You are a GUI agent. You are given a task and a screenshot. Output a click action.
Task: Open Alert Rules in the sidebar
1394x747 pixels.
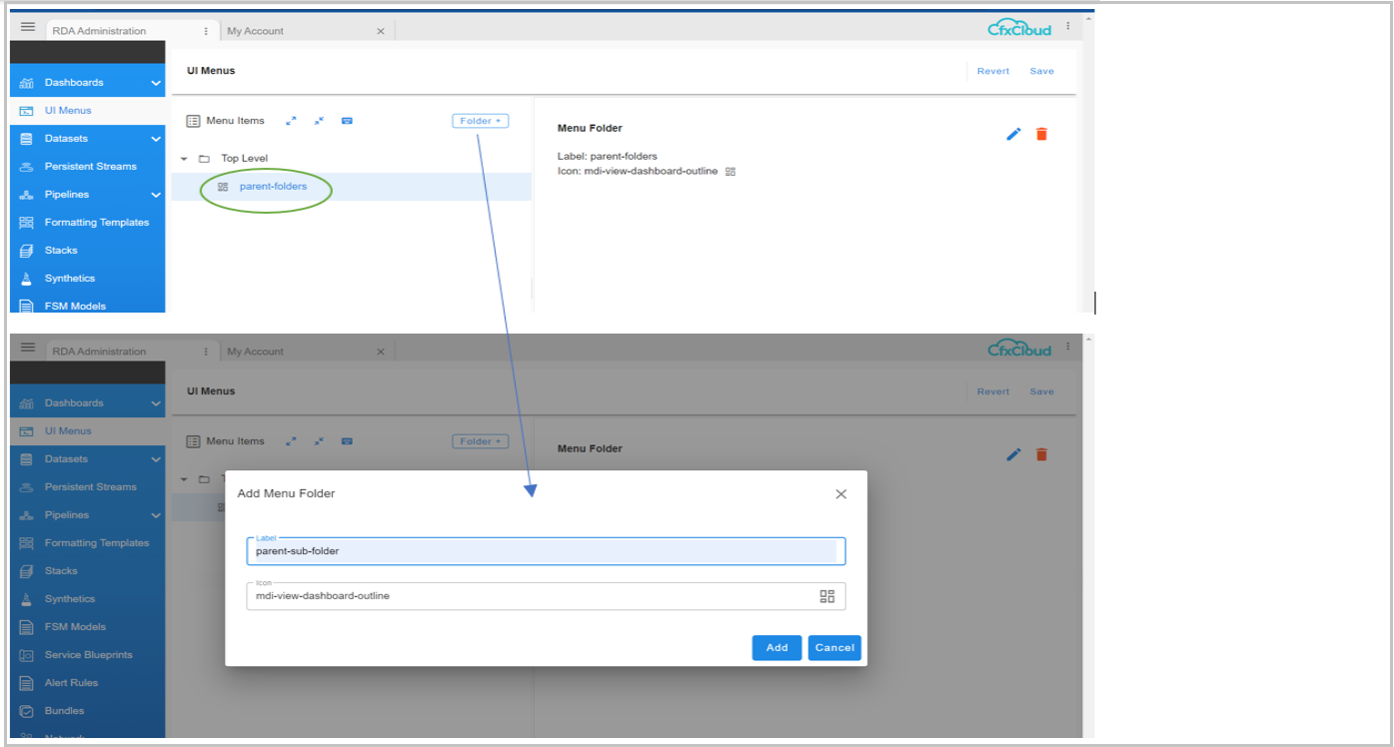71,683
